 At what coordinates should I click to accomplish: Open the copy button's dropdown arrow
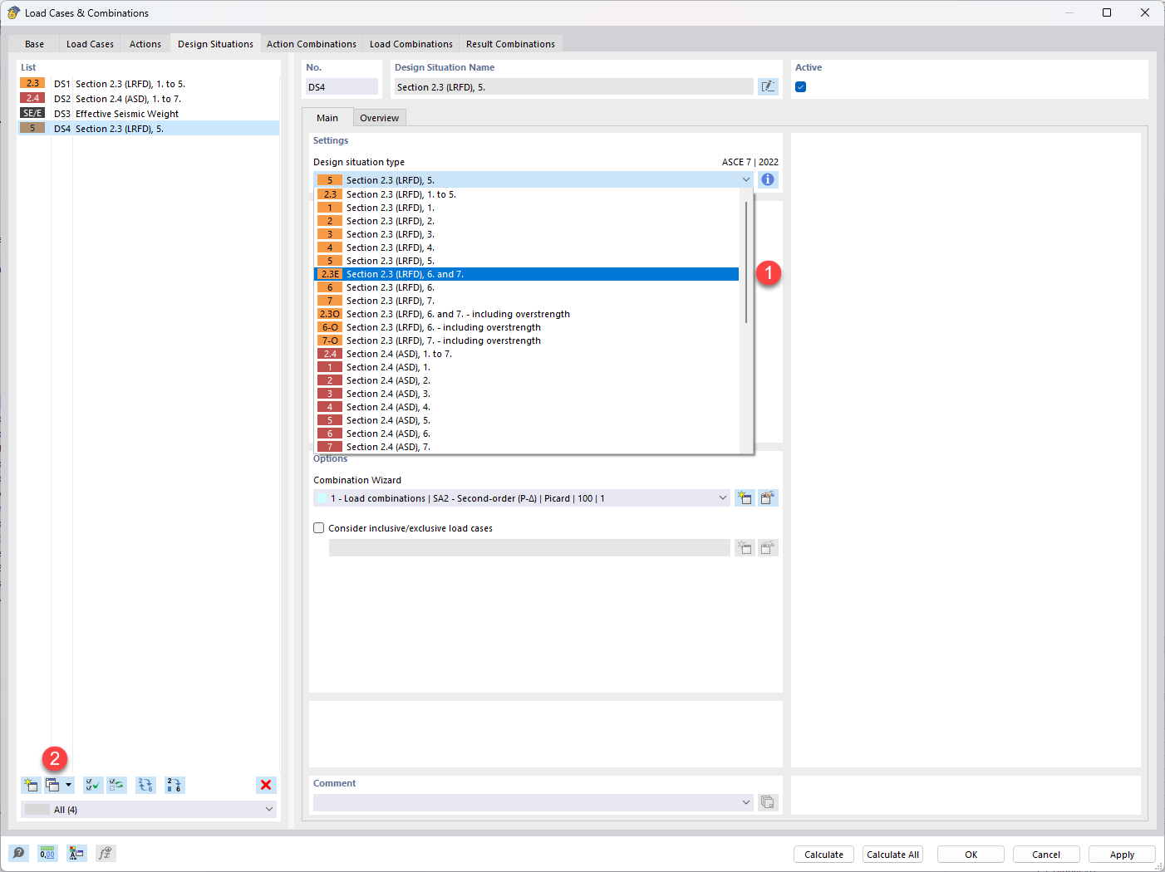tap(69, 785)
